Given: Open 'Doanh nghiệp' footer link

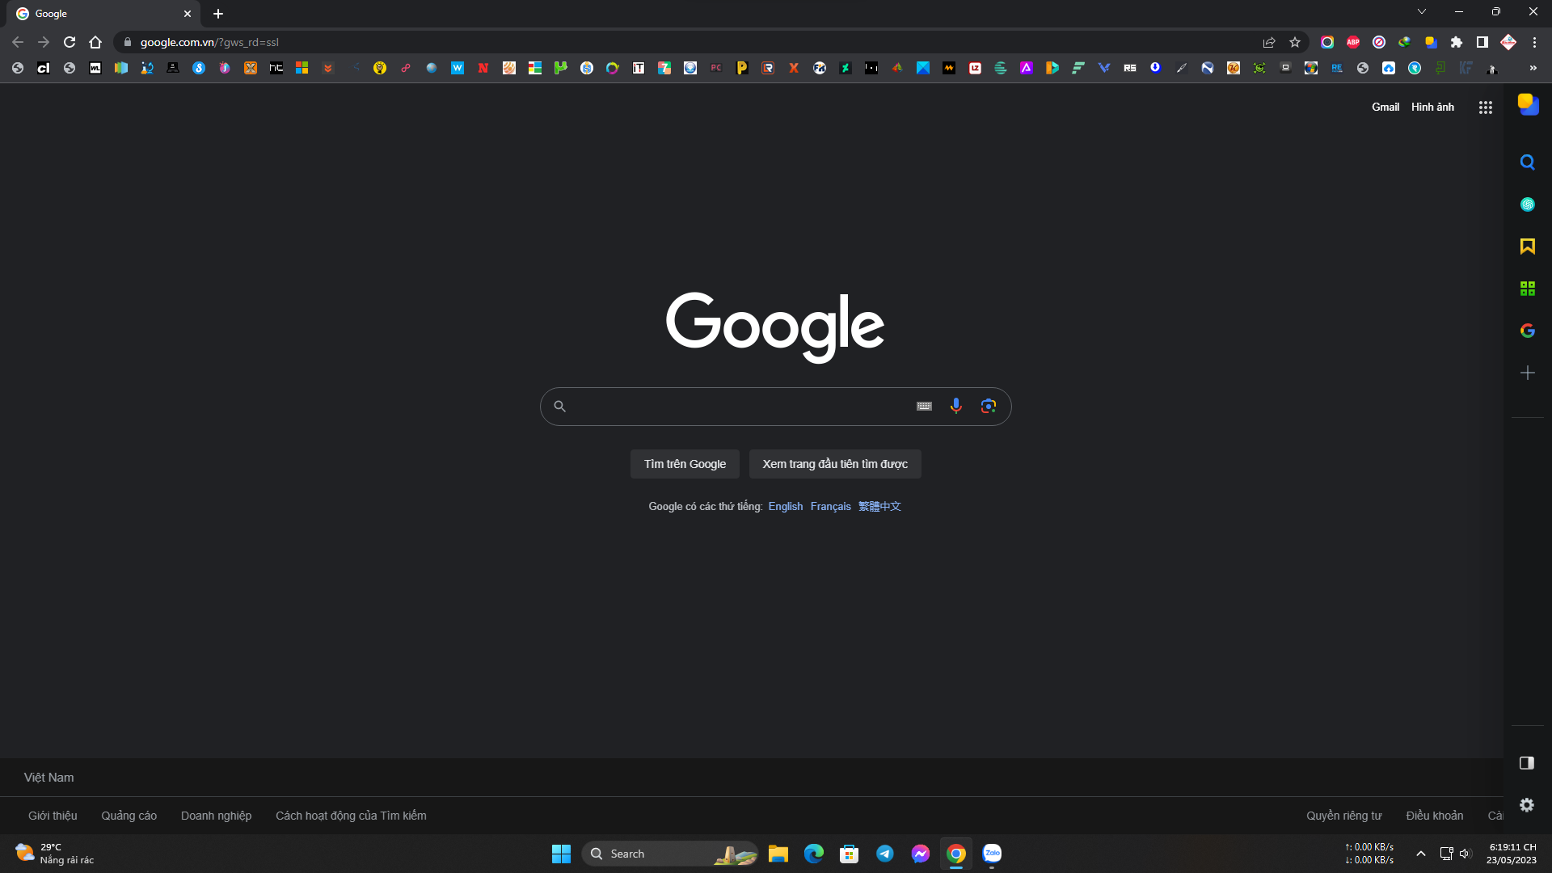Looking at the screenshot, I should 216,816.
